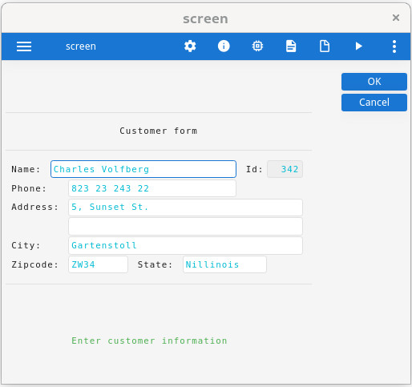Screen dimensions: 412x387
Task: Click the Id field showing 342
Action: tap(285, 169)
